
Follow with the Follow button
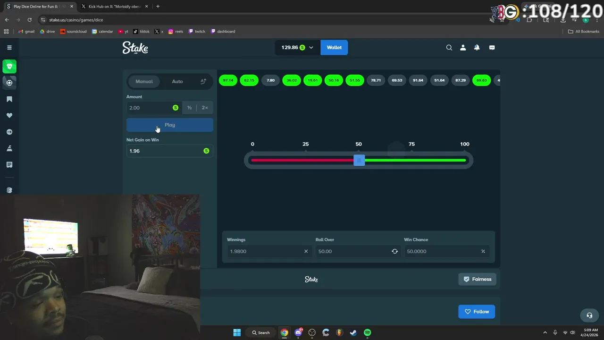click(x=477, y=312)
